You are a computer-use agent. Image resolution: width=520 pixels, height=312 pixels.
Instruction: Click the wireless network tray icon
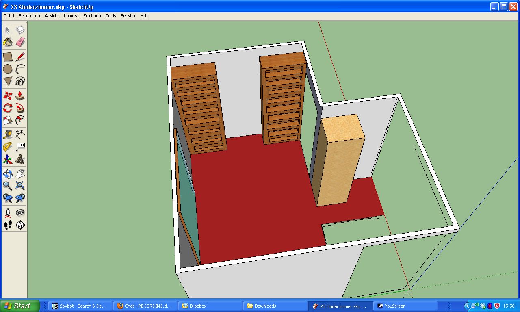(x=475, y=306)
